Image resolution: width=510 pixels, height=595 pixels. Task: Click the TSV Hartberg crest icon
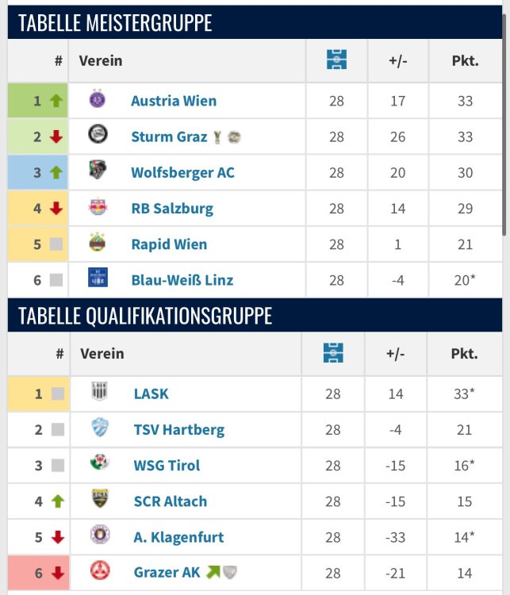(100, 428)
